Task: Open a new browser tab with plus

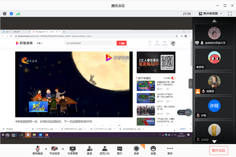Action: pos(64,32)
